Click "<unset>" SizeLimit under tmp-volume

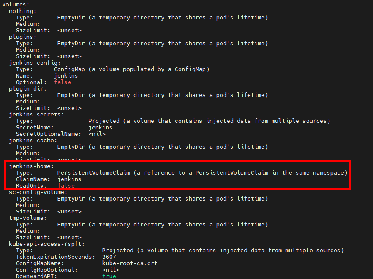[69, 238]
